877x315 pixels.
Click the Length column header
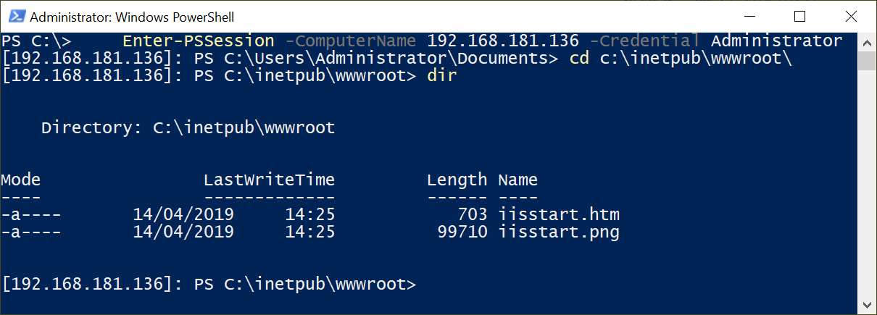tap(457, 180)
